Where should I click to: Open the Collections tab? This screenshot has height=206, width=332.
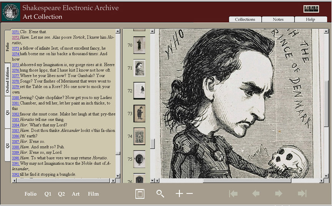pos(245,19)
